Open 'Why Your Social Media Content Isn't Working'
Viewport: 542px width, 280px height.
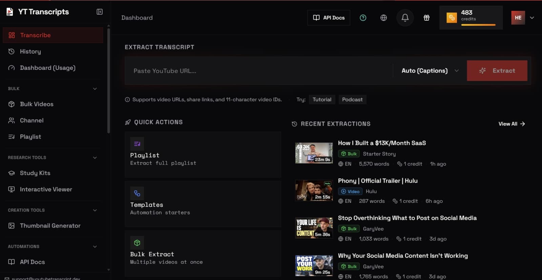(403, 256)
